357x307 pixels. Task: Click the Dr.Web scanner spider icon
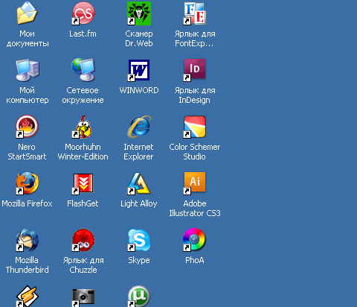139,13
